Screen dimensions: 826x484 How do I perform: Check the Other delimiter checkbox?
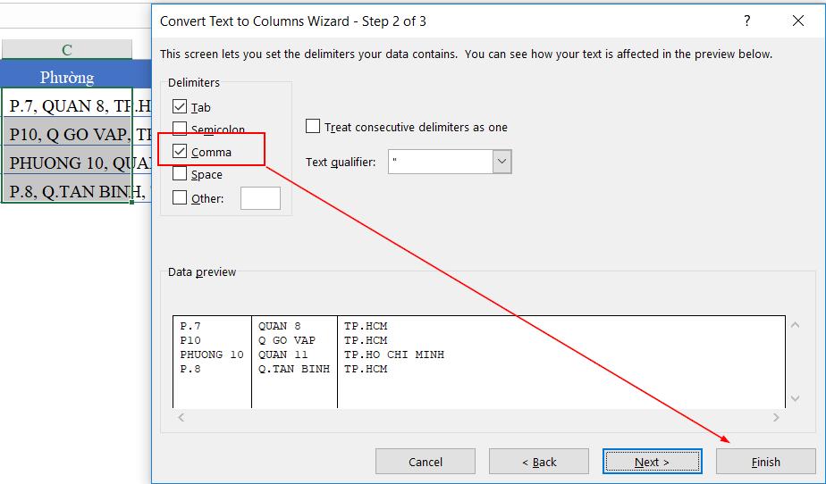click(180, 198)
